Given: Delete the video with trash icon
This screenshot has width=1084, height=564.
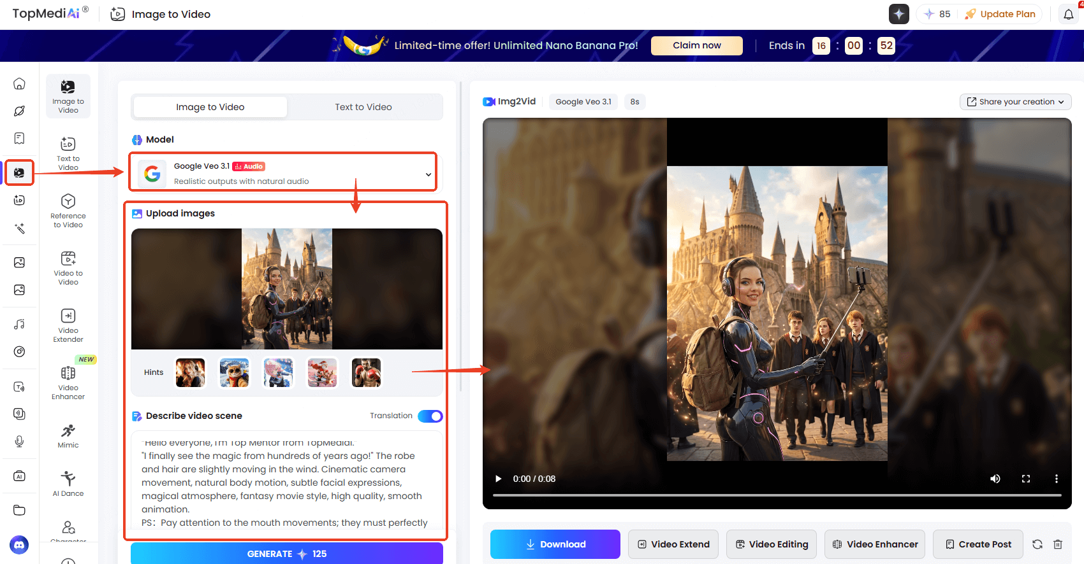Looking at the screenshot, I should pyautogui.click(x=1058, y=544).
